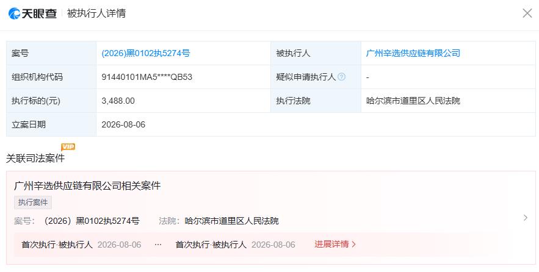This screenshot has width=539, height=272.
Task: Click the 被执行人 label cell
Action: [x=316, y=53]
